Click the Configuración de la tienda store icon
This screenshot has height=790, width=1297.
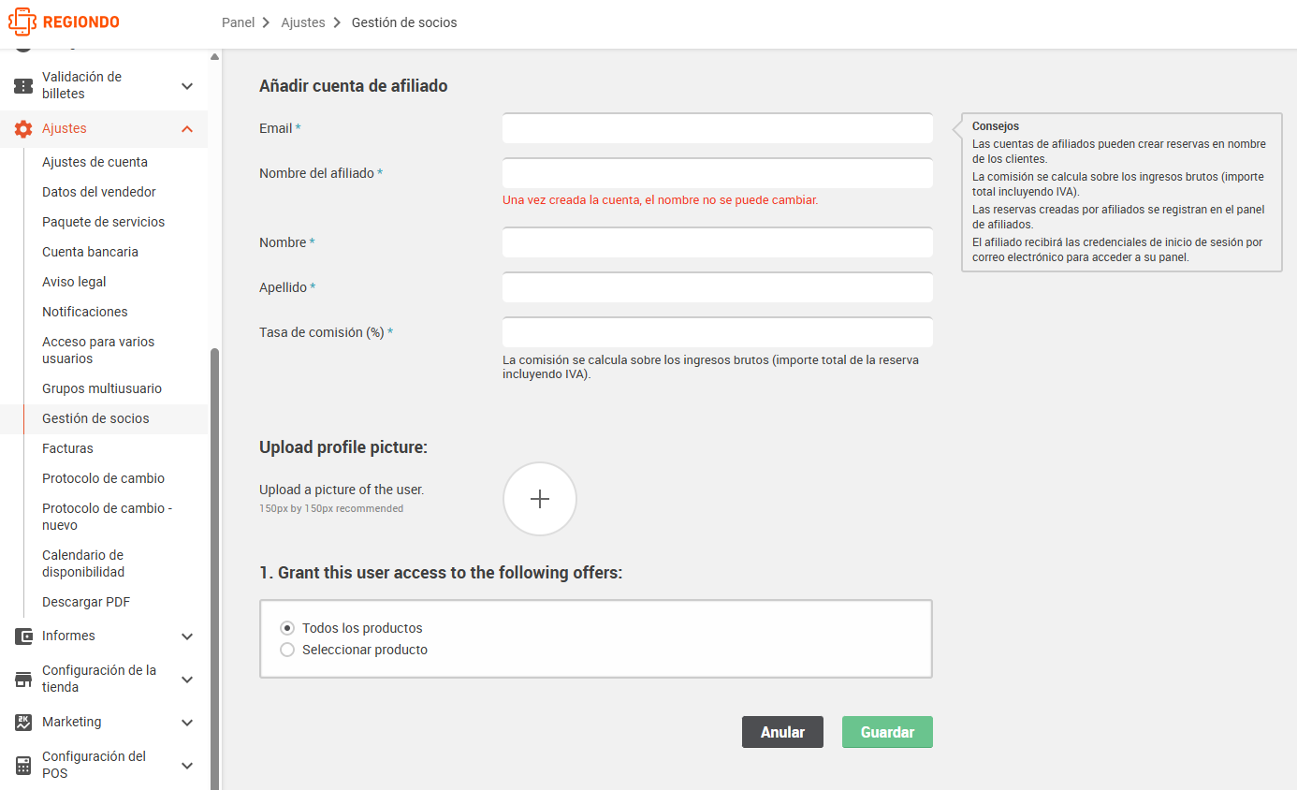23,680
